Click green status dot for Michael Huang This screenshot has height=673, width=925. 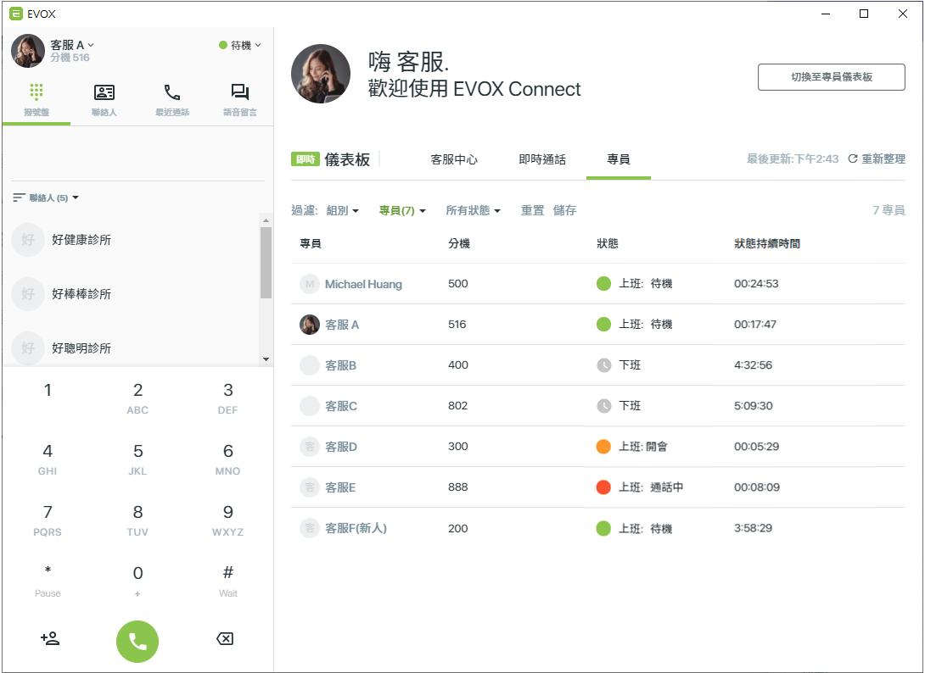pyautogui.click(x=603, y=284)
